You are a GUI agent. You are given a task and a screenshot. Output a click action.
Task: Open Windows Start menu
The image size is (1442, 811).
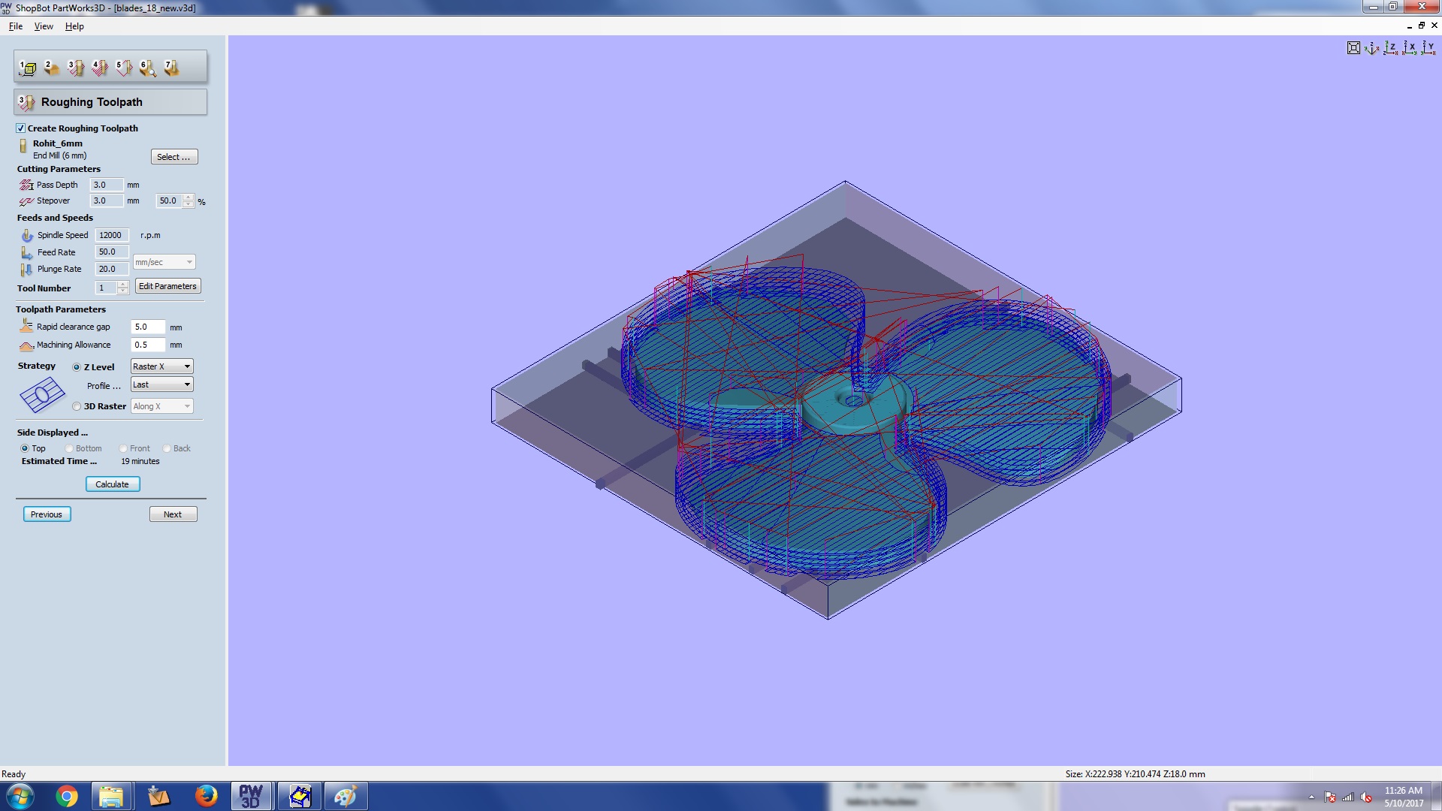20,796
